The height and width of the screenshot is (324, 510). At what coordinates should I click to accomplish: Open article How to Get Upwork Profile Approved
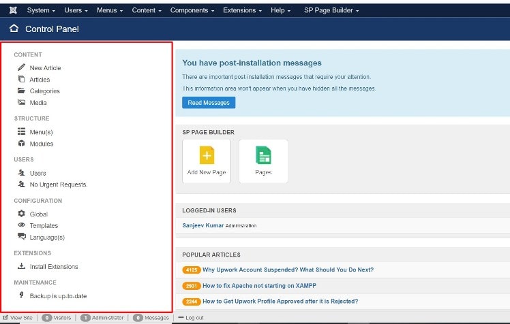[x=280, y=302]
